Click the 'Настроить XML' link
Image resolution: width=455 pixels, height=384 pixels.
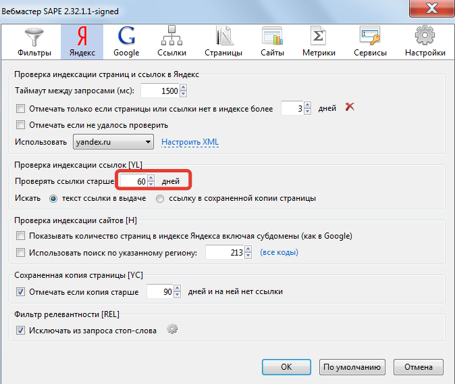(x=190, y=142)
